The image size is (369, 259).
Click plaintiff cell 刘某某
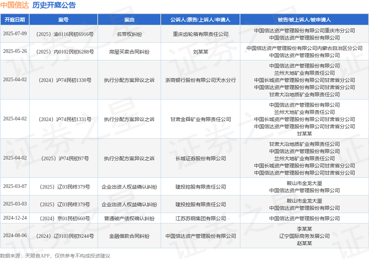(200, 52)
